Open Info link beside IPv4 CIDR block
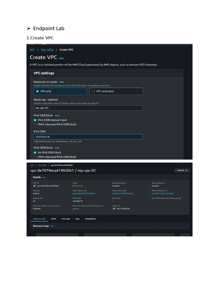Image resolution: width=219 pixels, height=292 pixels. pos(57,115)
